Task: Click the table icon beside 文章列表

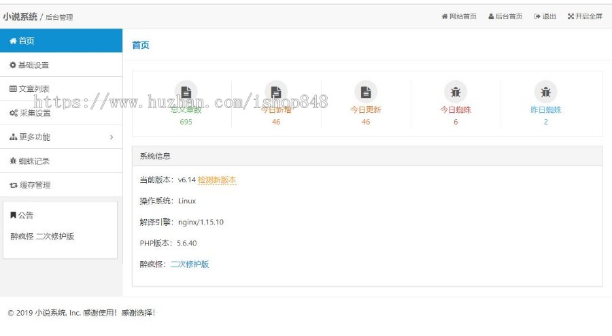Action: tap(13, 89)
